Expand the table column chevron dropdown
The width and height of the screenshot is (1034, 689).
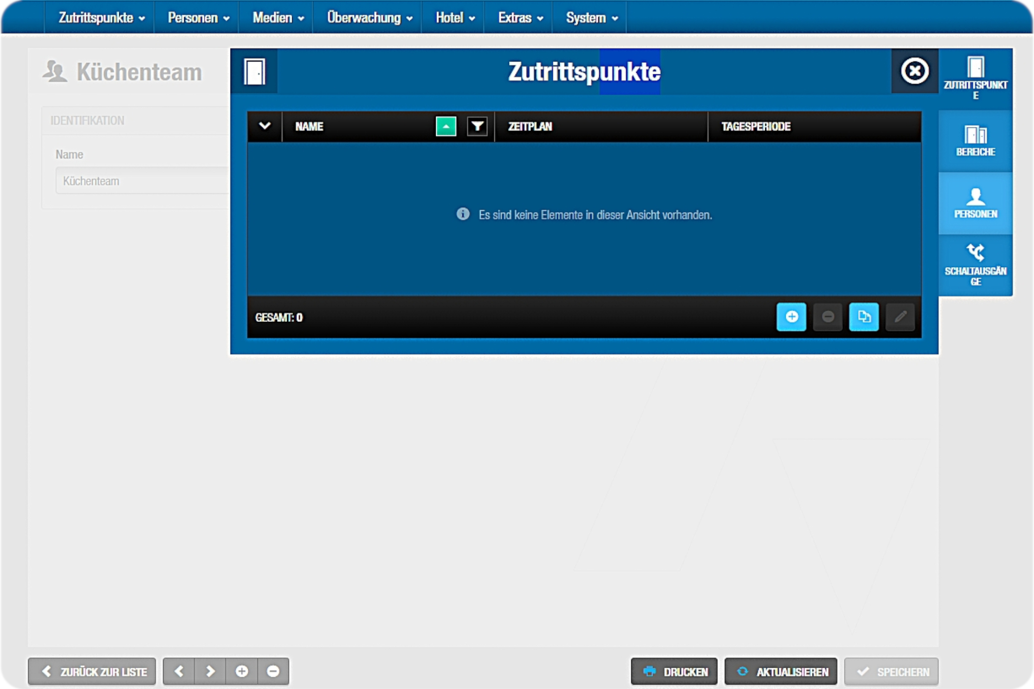click(x=264, y=126)
